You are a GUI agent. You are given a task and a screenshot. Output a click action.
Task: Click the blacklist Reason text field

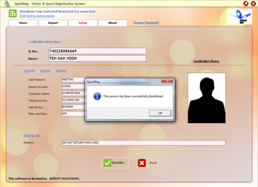click(x=144, y=143)
